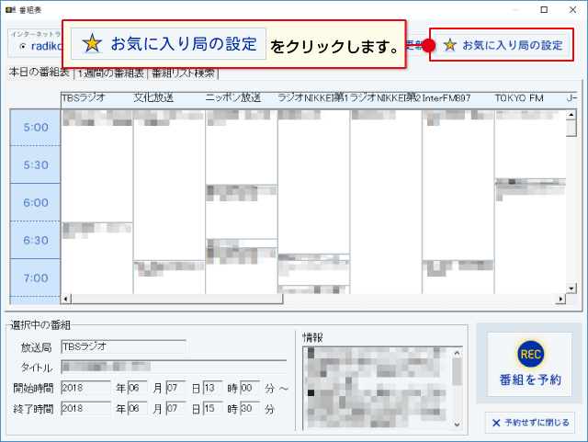This screenshot has height=442, width=588.
Task: Click the 開始時間 hour field 13
Action: [212, 388]
